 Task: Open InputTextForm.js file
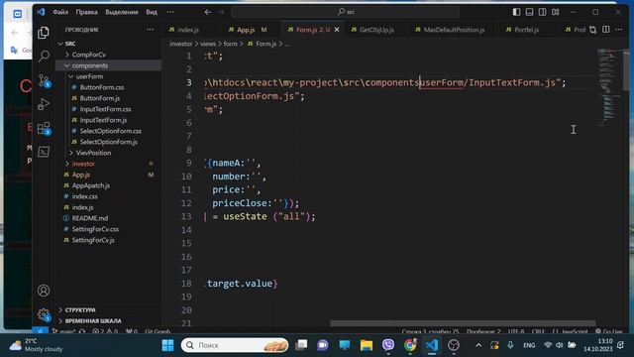pyautogui.click(x=103, y=120)
